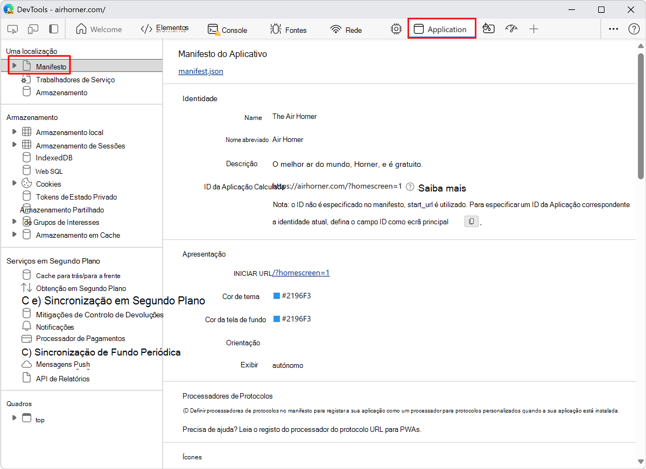Image resolution: width=646 pixels, height=469 pixels.
Task: Click the Armazenamento local grid icon
Action: click(26, 132)
